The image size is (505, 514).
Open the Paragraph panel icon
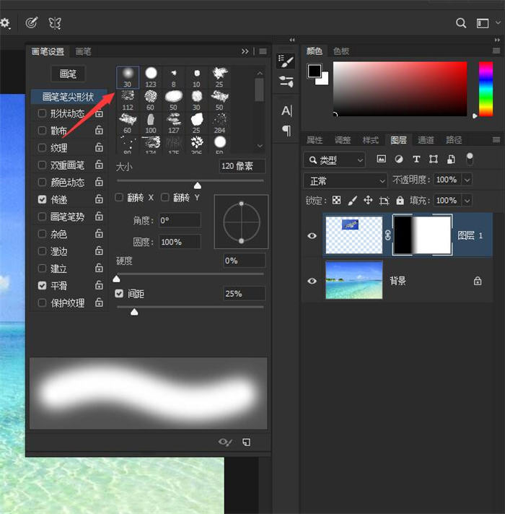pyautogui.click(x=286, y=131)
